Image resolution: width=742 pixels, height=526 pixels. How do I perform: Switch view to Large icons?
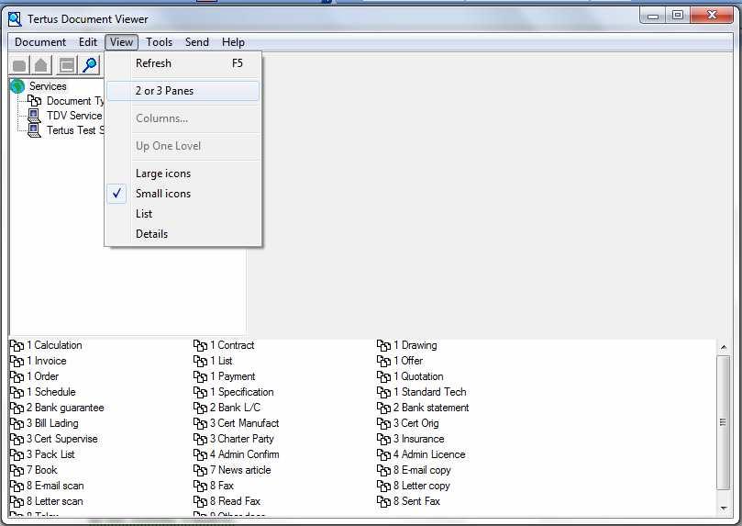click(183, 173)
